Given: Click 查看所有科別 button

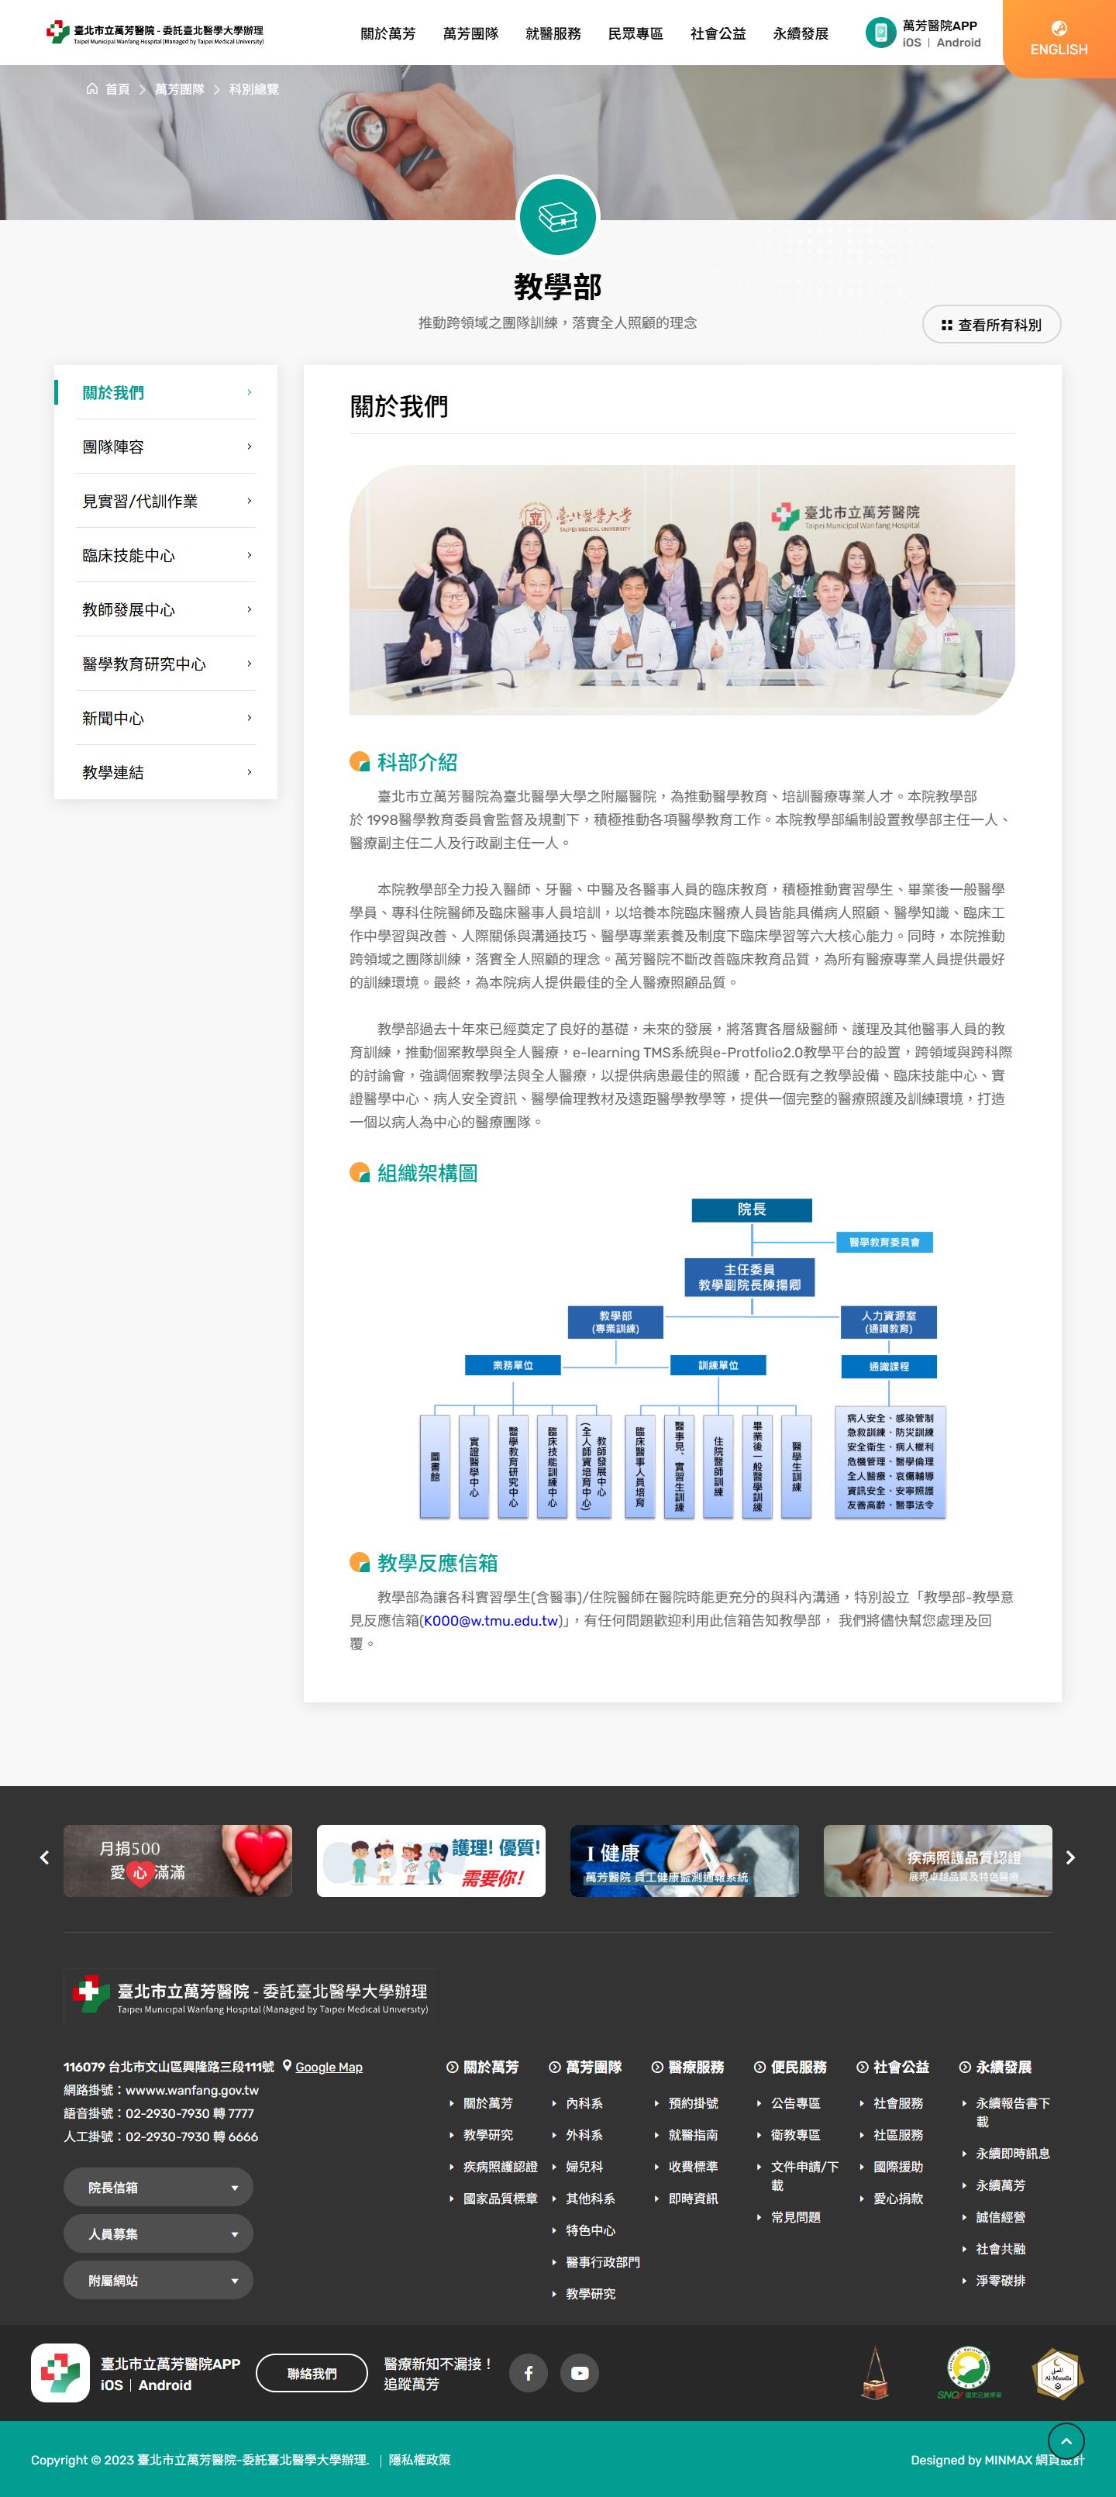Looking at the screenshot, I should 991,325.
